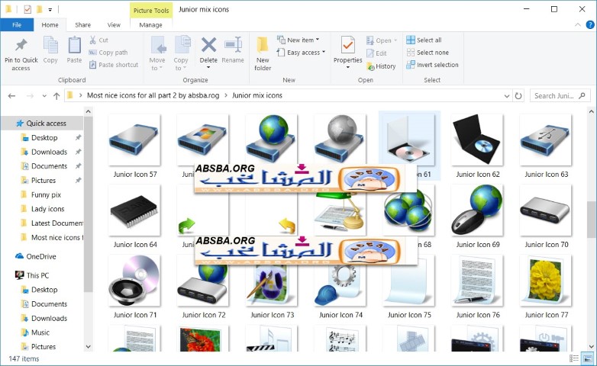Select Junior Icon 63 USB drive icon
This screenshot has height=366, width=597.
(545, 140)
